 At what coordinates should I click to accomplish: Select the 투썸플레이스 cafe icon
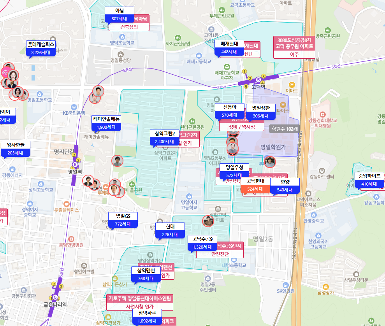(67, 203)
